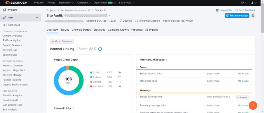The height and width of the screenshot is (113, 264).
Task: Open the user account icon menu
Action: click(254, 3)
